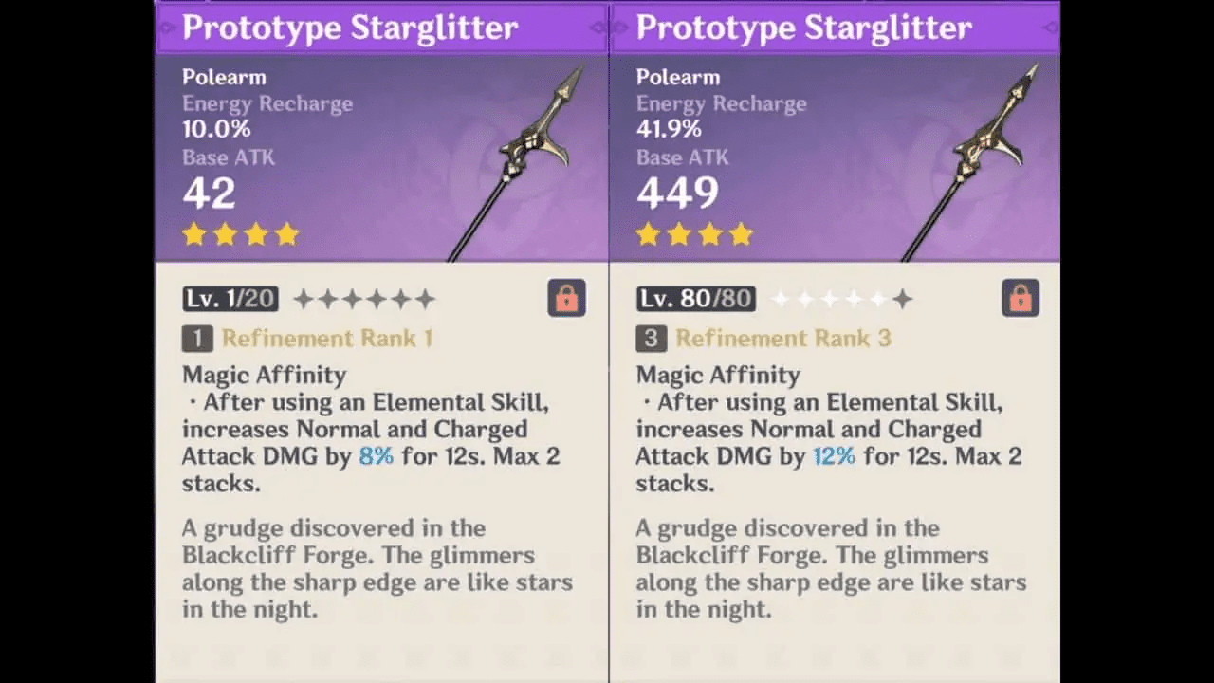Click the four gold rarity stars under 449
Viewport: 1214px width, 683px height.
pyautogui.click(x=695, y=234)
